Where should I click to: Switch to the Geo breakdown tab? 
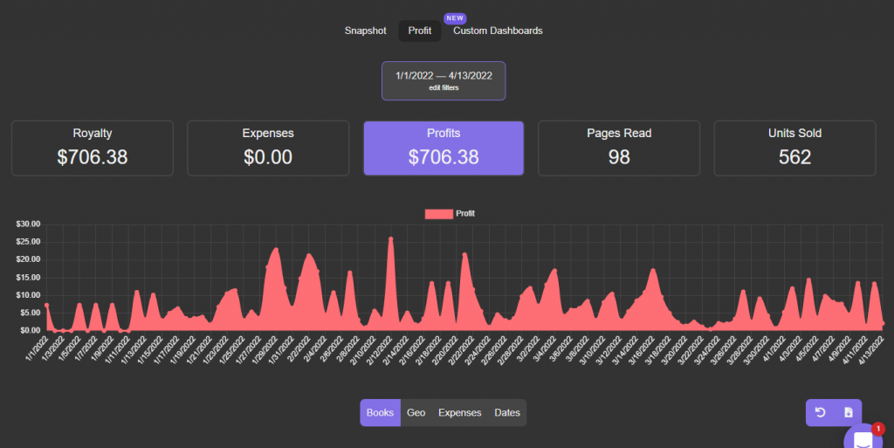[x=416, y=412]
